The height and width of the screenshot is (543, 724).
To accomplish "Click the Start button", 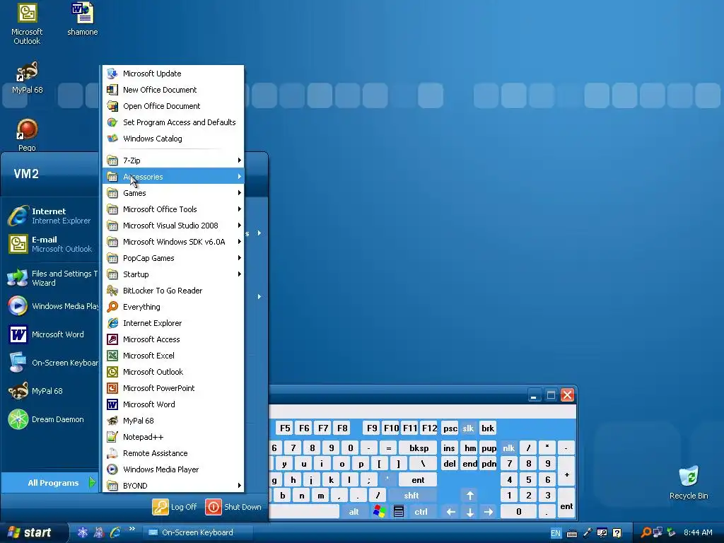I will pyautogui.click(x=33, y=532).
